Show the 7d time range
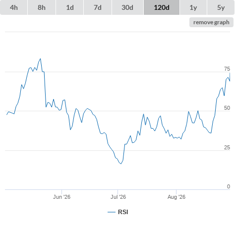Screen dimensions: 235x225 (98, 7)
